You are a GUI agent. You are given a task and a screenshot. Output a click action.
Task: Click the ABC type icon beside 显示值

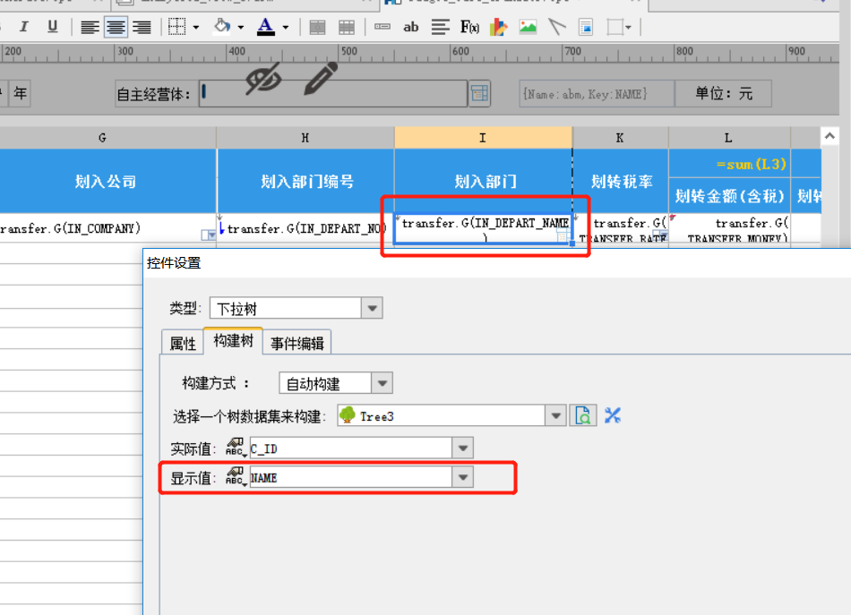236,477
